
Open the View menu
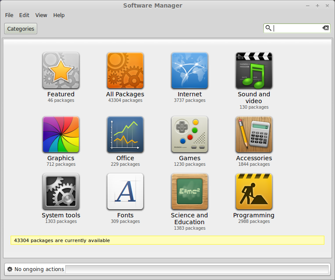click(41, 15)
